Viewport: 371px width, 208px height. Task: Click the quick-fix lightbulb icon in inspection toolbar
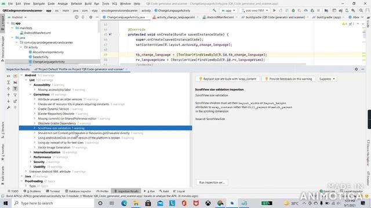[15, 107]
